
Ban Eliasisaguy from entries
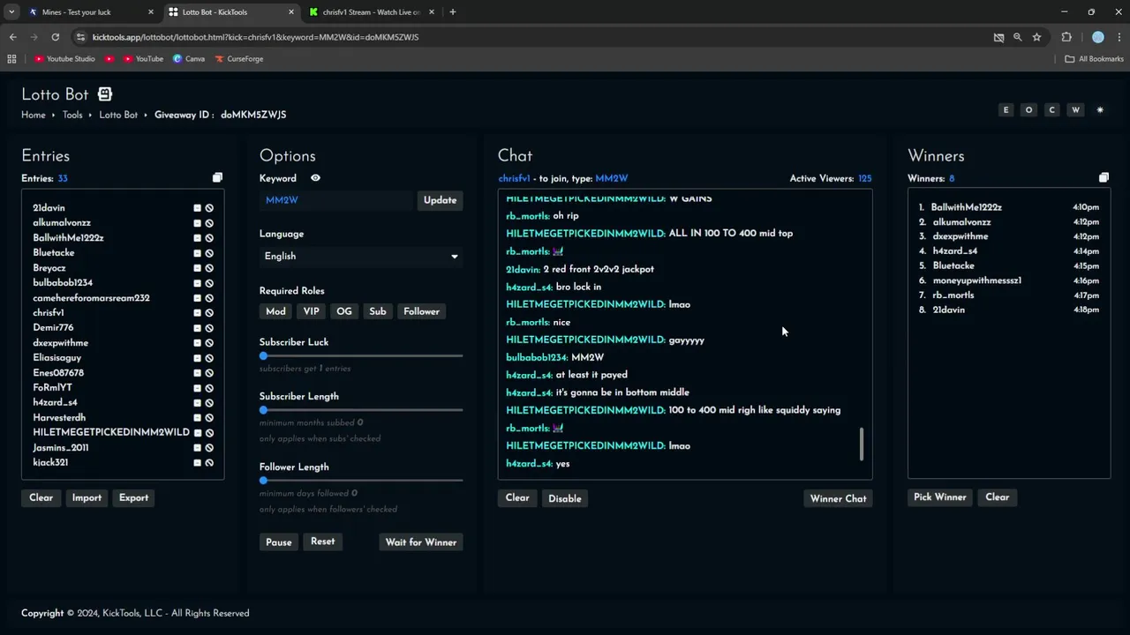[x=209, y=358]
